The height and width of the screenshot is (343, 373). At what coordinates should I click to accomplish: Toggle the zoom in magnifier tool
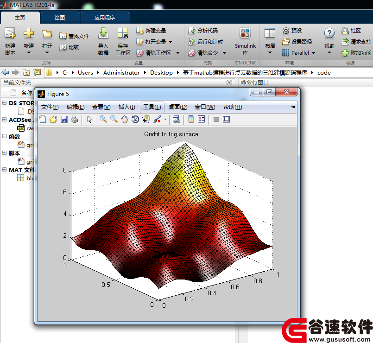point(103,119)
